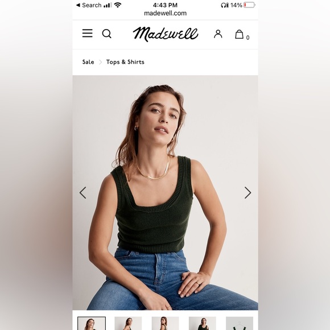Open the hamburger navigation menu

click(88, 33)
